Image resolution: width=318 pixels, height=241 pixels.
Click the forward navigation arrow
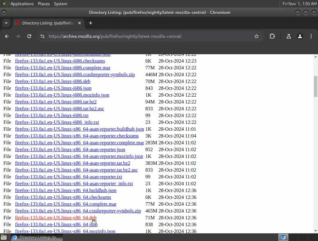(18, 36)
